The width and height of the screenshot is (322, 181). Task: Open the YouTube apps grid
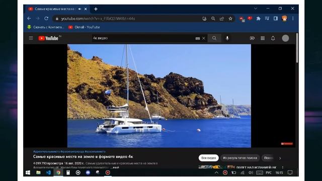pos(263,38)
